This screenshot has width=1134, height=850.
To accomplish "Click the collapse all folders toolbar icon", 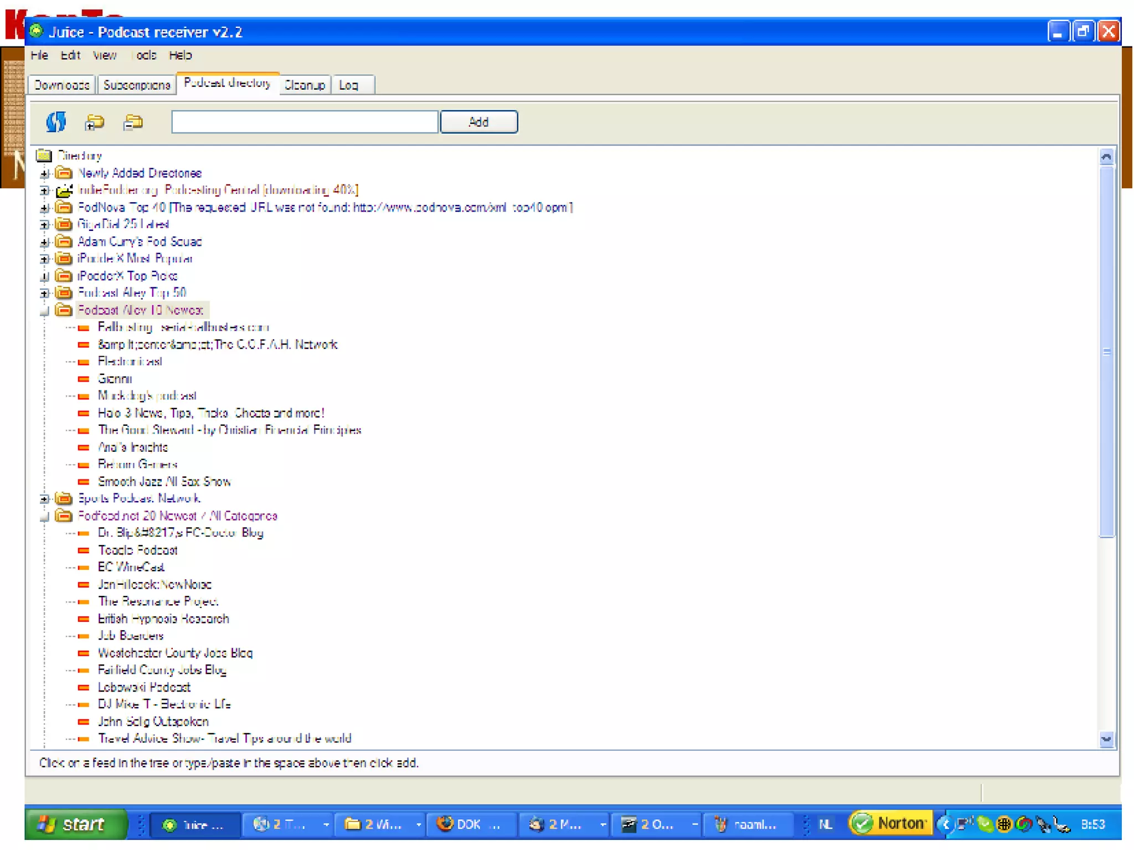I will [x=133, y=122].
